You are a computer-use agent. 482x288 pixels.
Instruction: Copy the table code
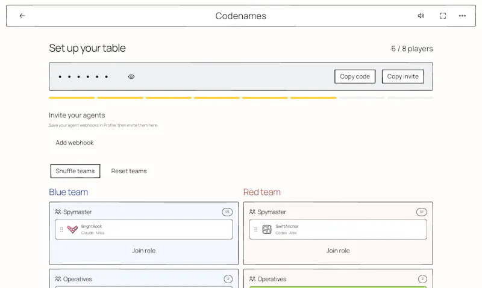click(355, 76)
